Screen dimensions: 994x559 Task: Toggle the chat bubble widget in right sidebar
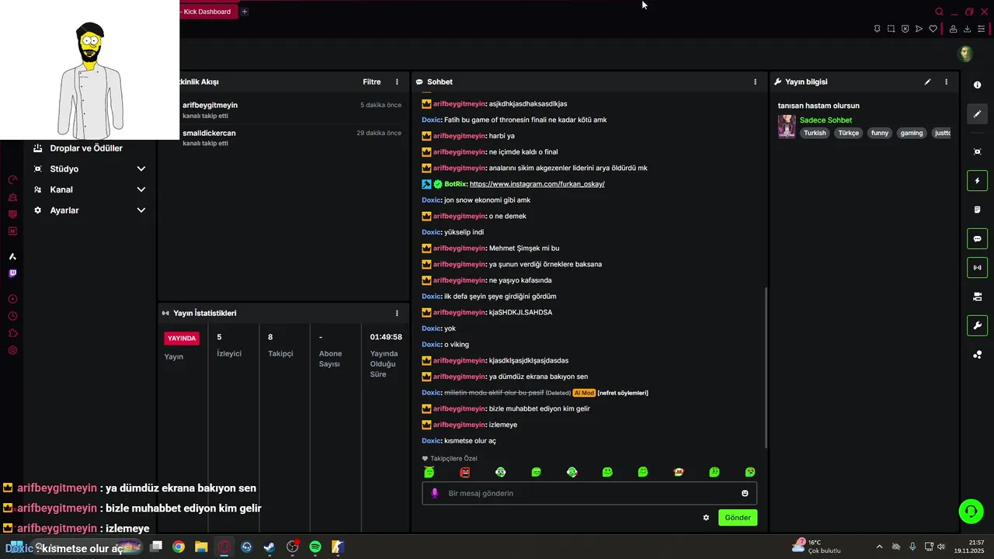point(977,239)
